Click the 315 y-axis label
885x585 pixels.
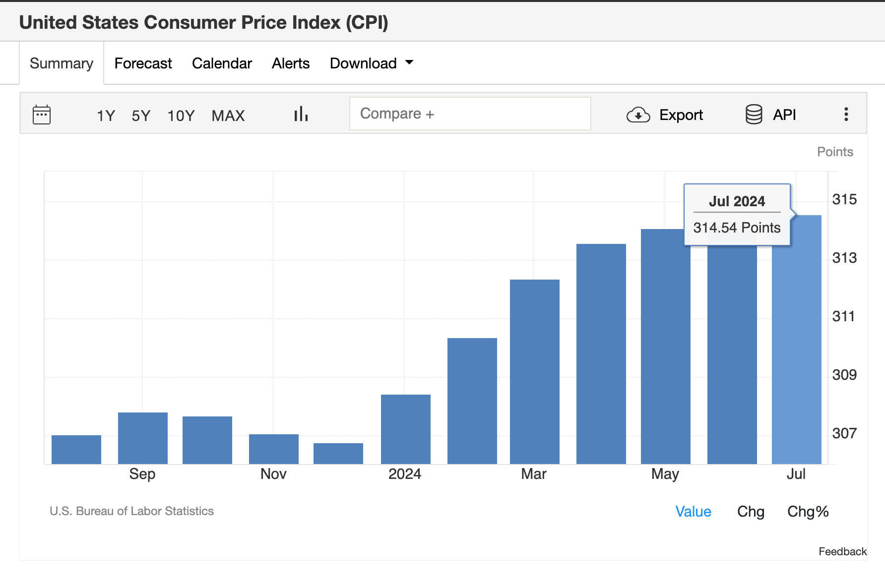tap(844, 199)
